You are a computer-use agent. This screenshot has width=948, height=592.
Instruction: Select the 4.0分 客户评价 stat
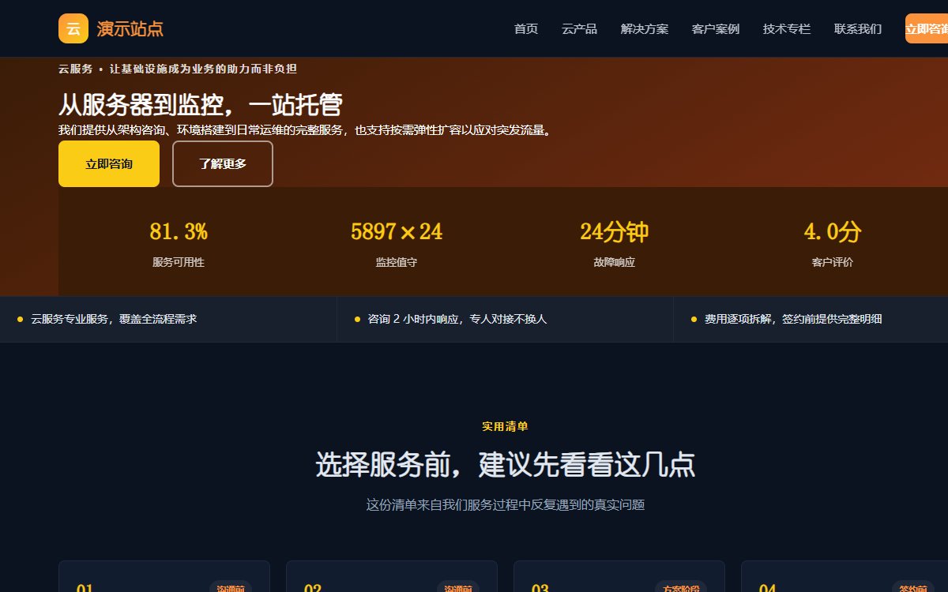pos(833,244)
